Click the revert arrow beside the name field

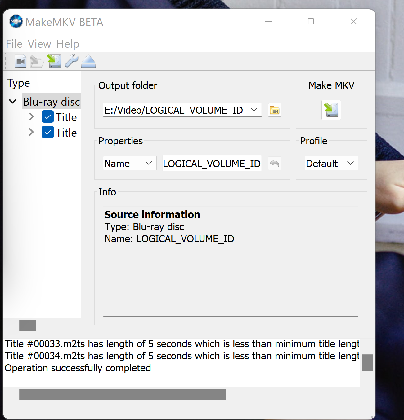click(x=275, y=163)
